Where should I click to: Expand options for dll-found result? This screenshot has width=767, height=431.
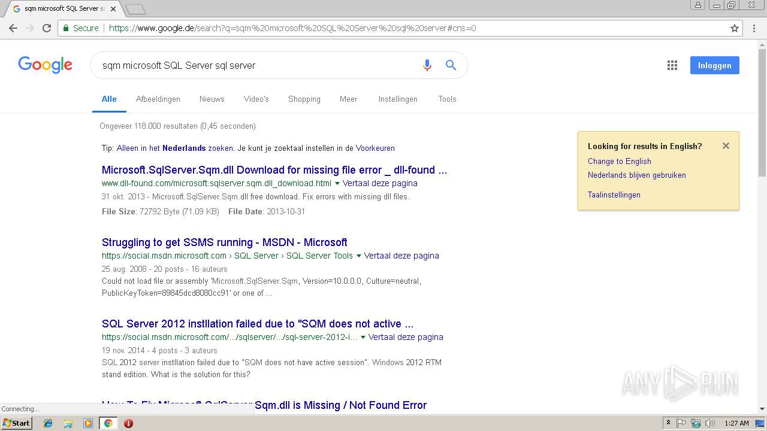[x=337, y=184]
